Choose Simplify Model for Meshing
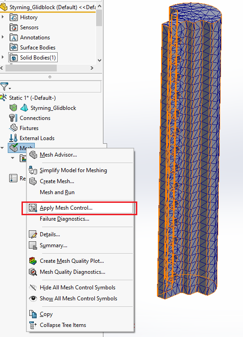This screenshot has width=243, height=337. tap(73, 170)
